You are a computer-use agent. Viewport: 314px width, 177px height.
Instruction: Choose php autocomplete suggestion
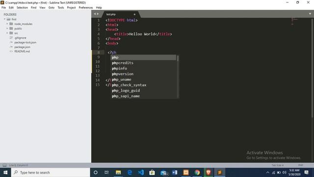click(x=143, y=58)
